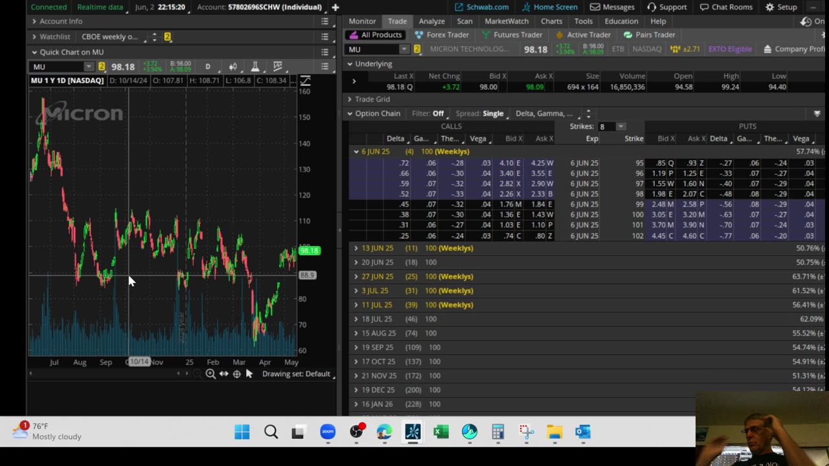Open Windows Start menu
The image size is (829, 466).
[x=242, y=432]
